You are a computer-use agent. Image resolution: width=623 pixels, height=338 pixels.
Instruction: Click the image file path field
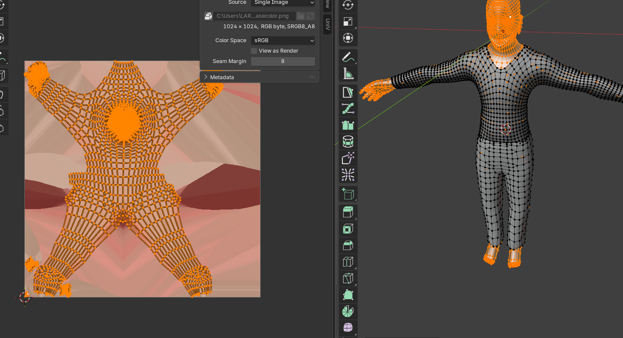point(254,16)
